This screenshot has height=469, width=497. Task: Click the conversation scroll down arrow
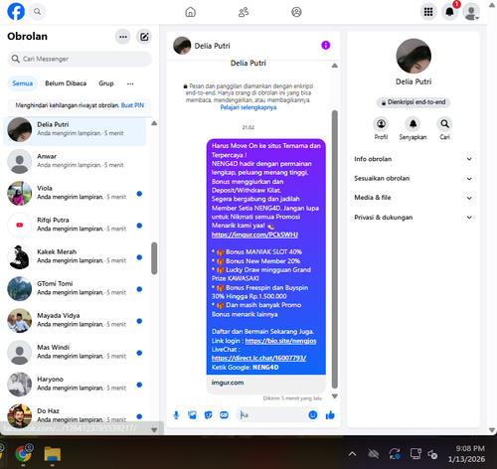coord(335,396)
